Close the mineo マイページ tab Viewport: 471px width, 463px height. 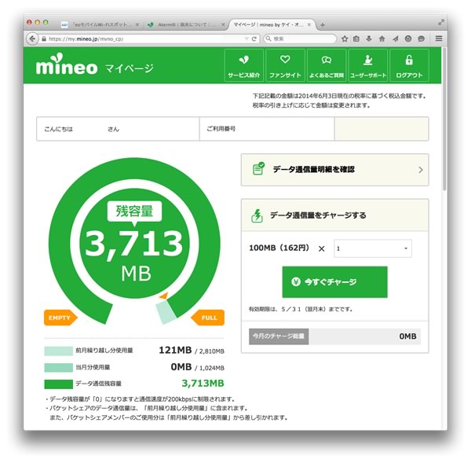point(309,24)
